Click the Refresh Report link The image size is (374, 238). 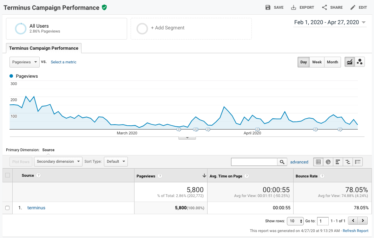(356, 231)
